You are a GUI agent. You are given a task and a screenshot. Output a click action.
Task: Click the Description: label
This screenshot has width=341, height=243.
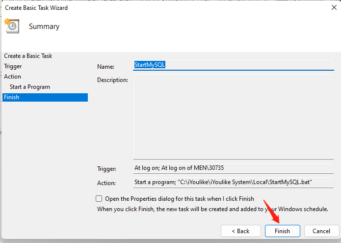(112, 80)
